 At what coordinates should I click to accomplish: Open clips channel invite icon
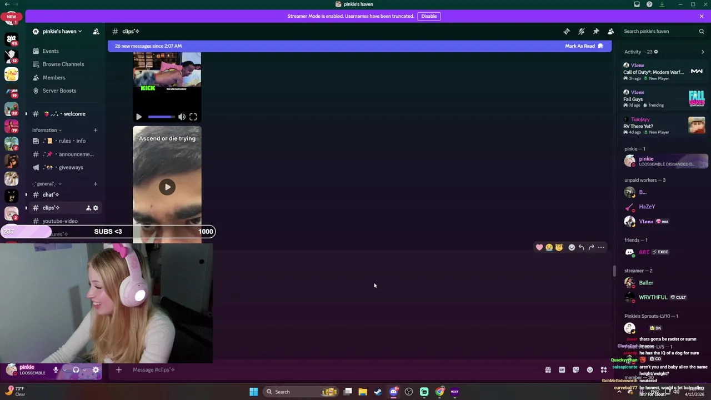click(88, 208)
